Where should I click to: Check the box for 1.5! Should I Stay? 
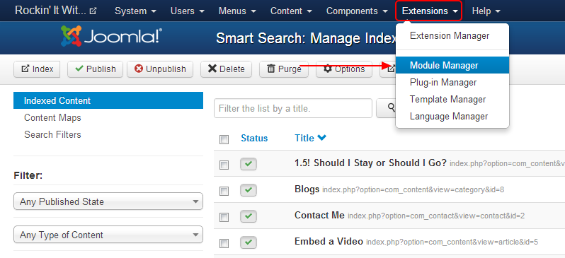click(224, 165)
